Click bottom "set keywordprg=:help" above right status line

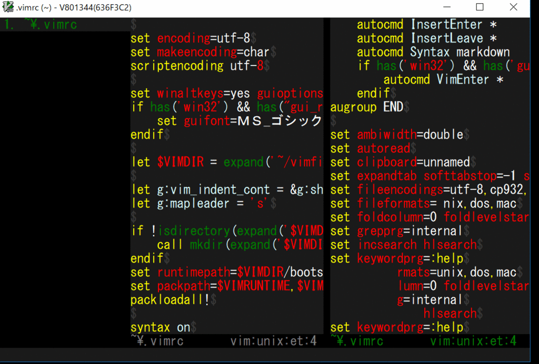coord(400,327)
